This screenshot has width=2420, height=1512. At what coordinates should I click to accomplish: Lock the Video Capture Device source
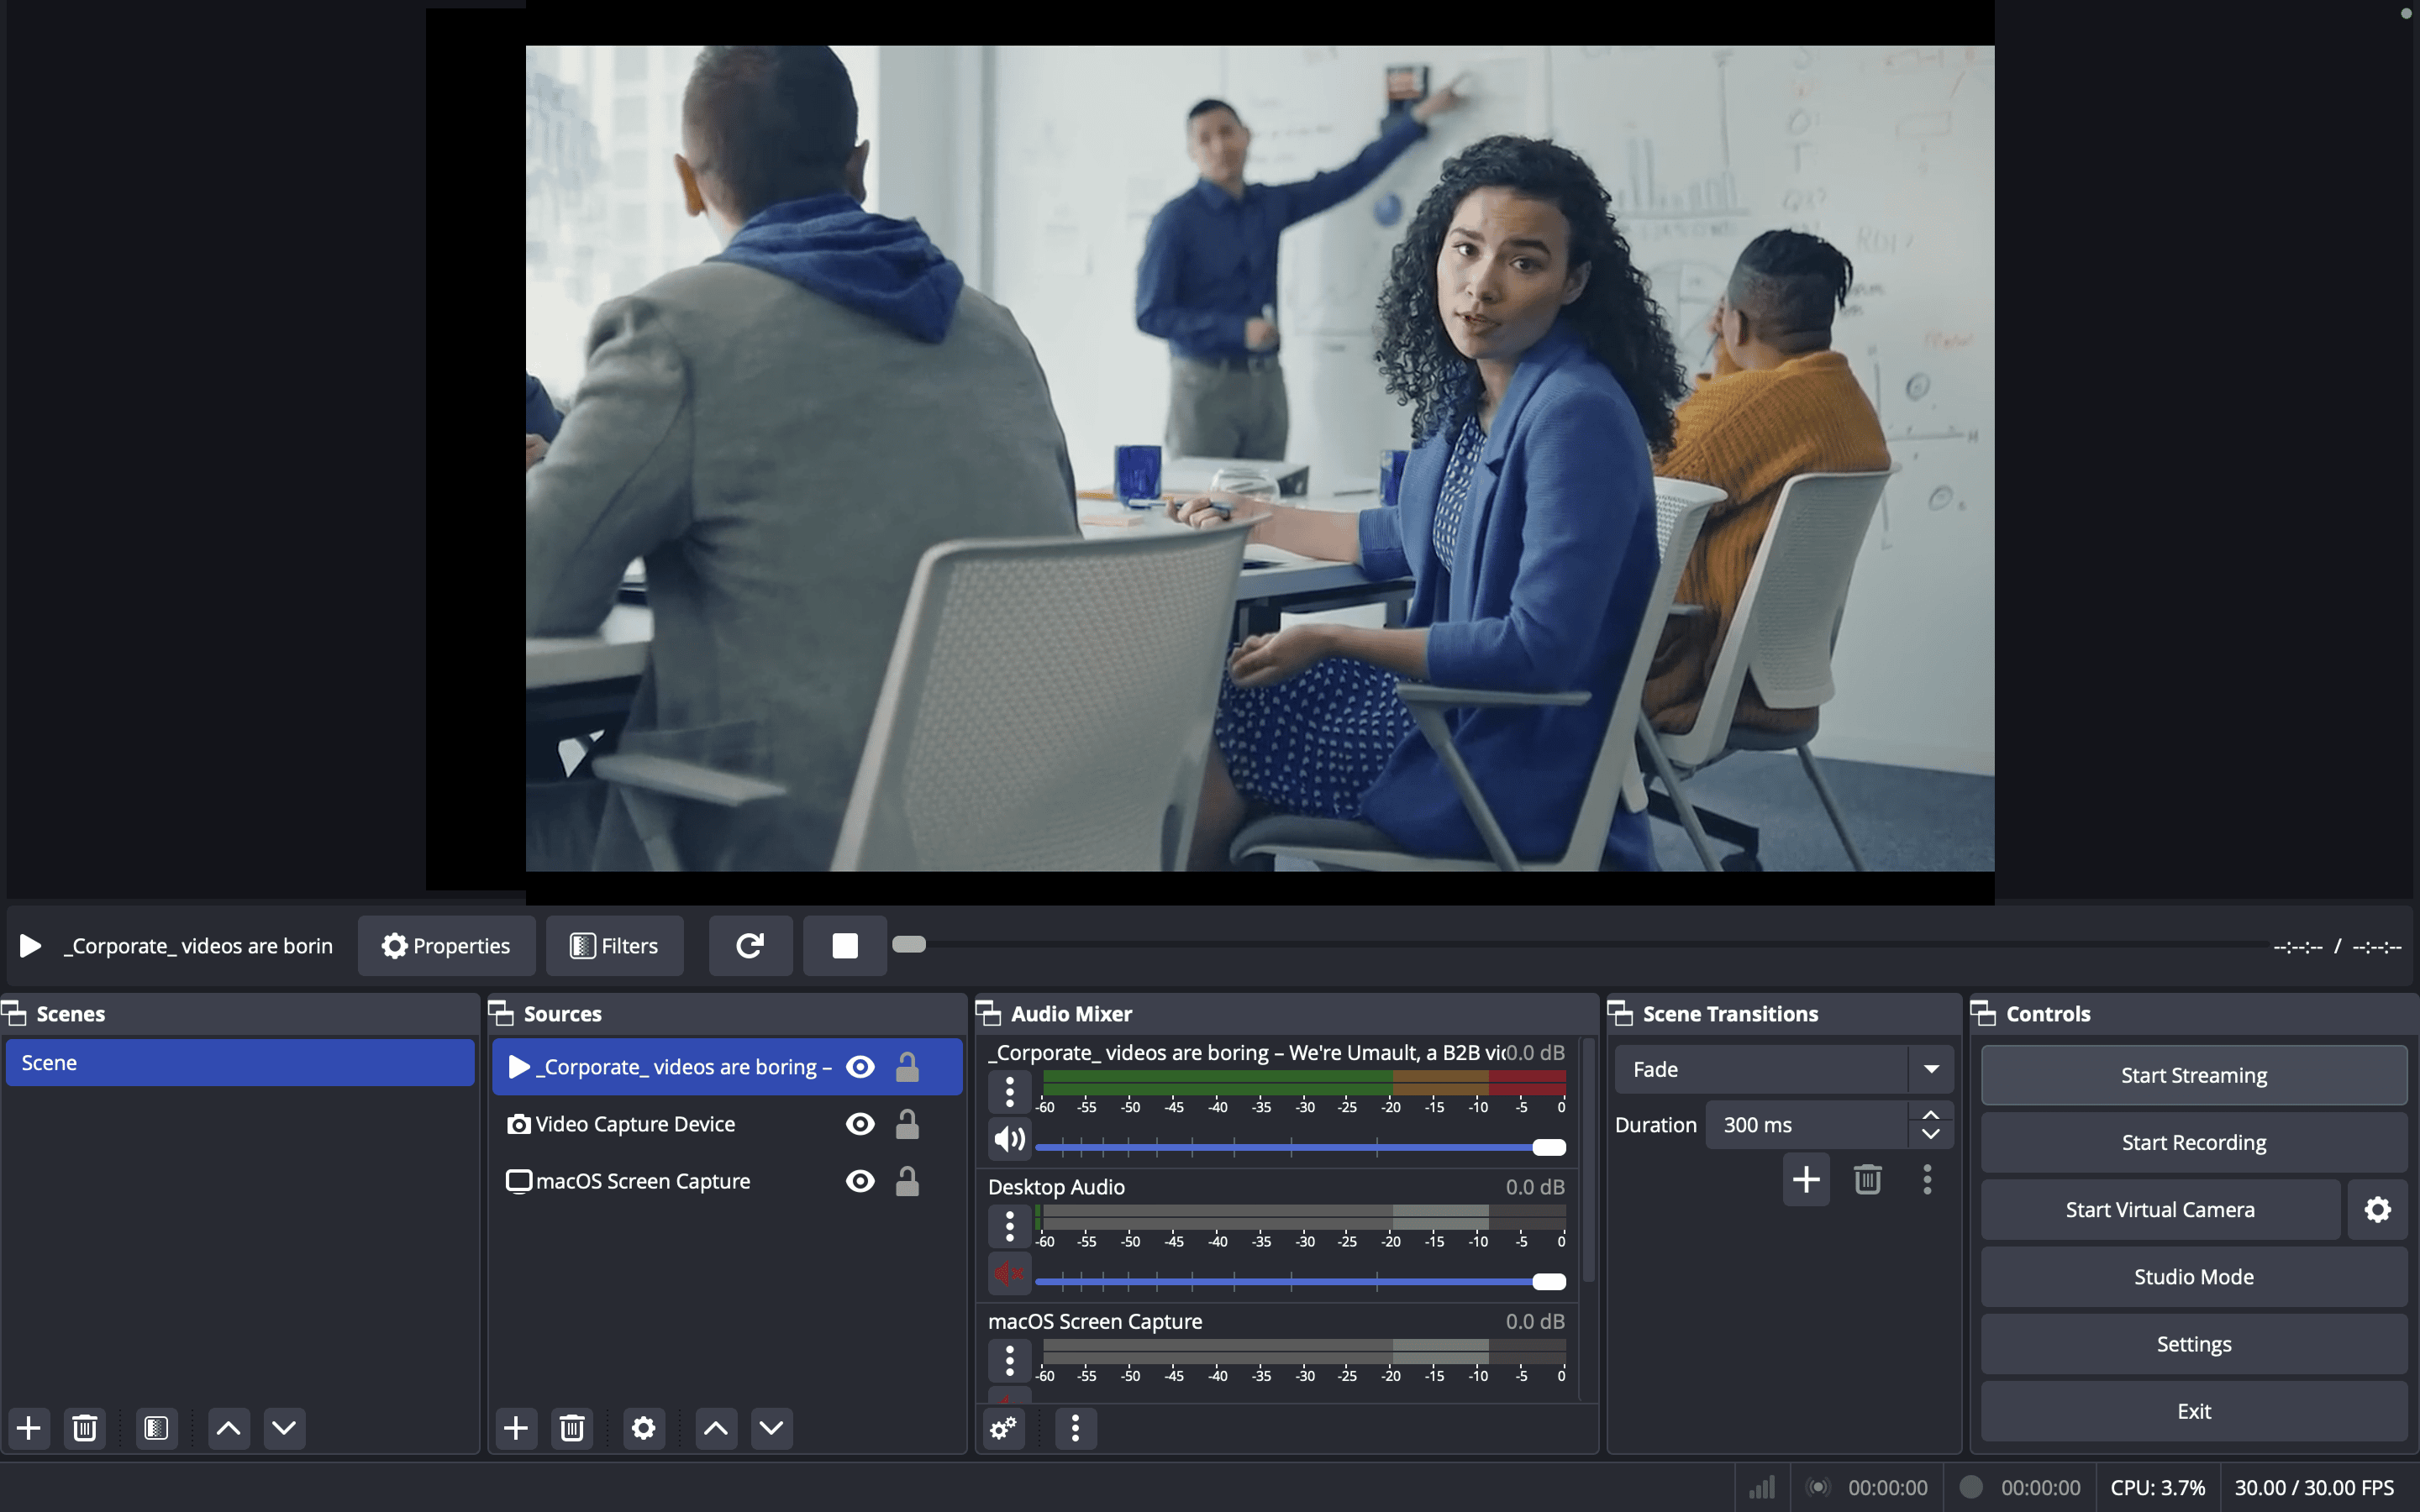(x=907, y=1124)
